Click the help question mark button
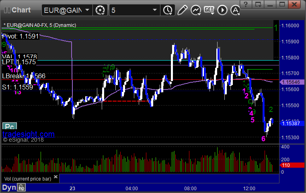306x193 pixels. (x=246, y=4)
